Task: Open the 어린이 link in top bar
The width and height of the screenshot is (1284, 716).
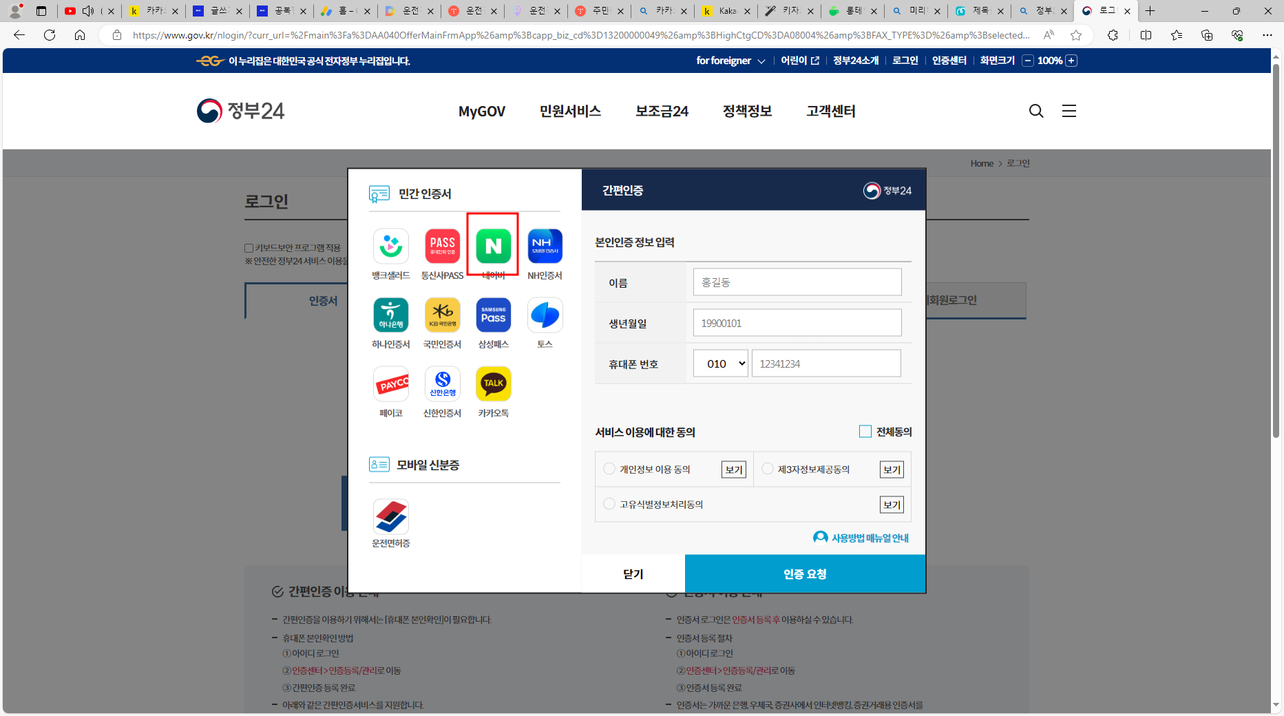Action: pos(800,61)
